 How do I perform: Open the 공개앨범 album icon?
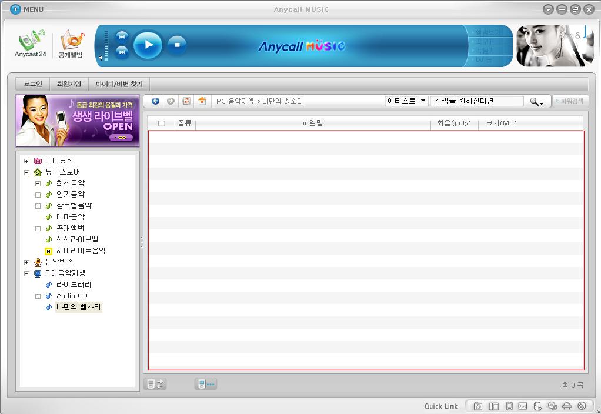click(x=71, y=41)
